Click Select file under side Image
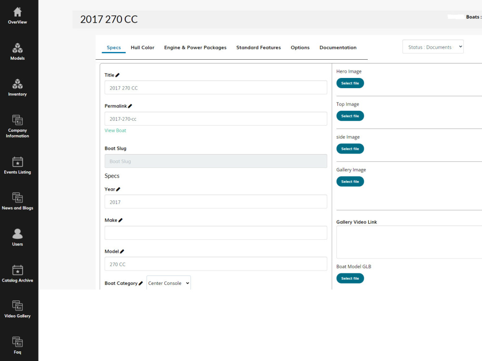Viewport: 482px width, 361px height. [x=350, y=149]
